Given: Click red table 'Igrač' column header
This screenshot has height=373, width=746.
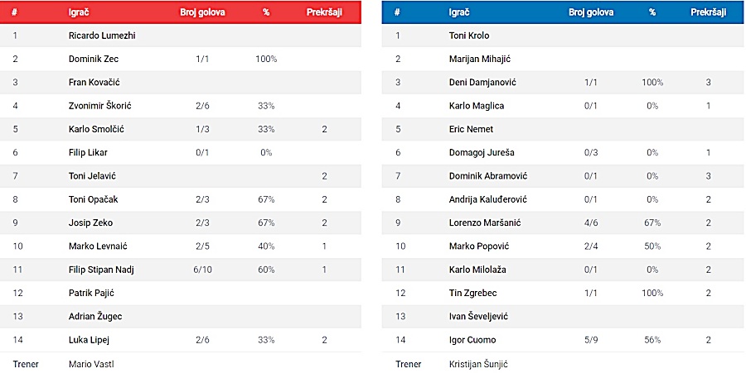Looking at the screenshot, I should point(80,12).
